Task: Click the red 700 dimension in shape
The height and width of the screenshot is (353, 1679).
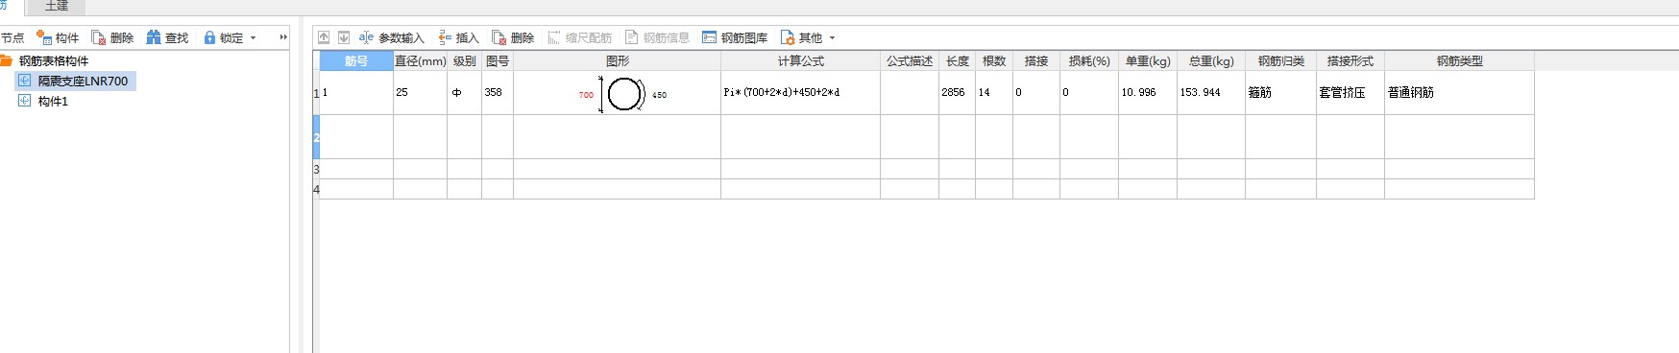Action: click(586, 95)
